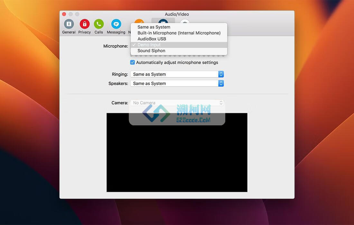This screenshot has width=354, height=225.
Task: Open the Privacy preferences tab
Action: click(84, 27)
